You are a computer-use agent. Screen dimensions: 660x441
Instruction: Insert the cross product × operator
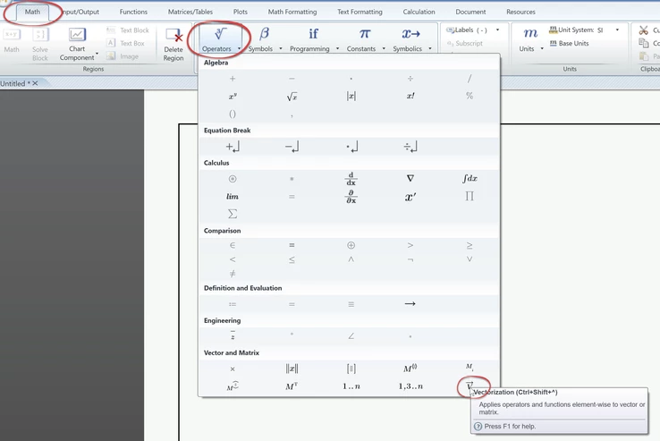[233, 369]
